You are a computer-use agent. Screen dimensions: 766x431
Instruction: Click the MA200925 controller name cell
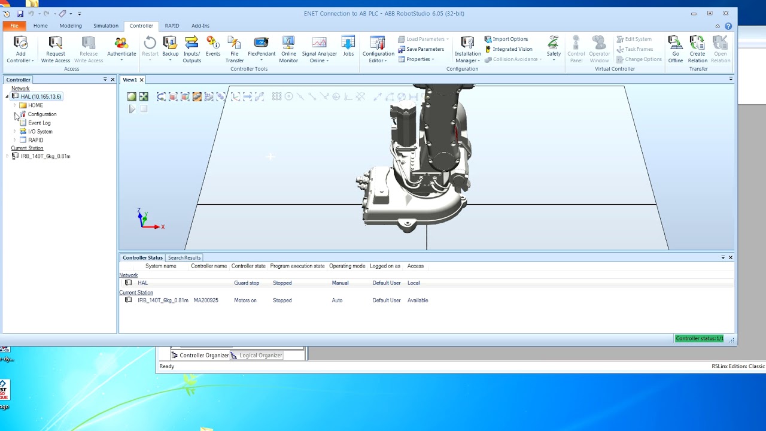pyautogui.click(x=206, y=301)
